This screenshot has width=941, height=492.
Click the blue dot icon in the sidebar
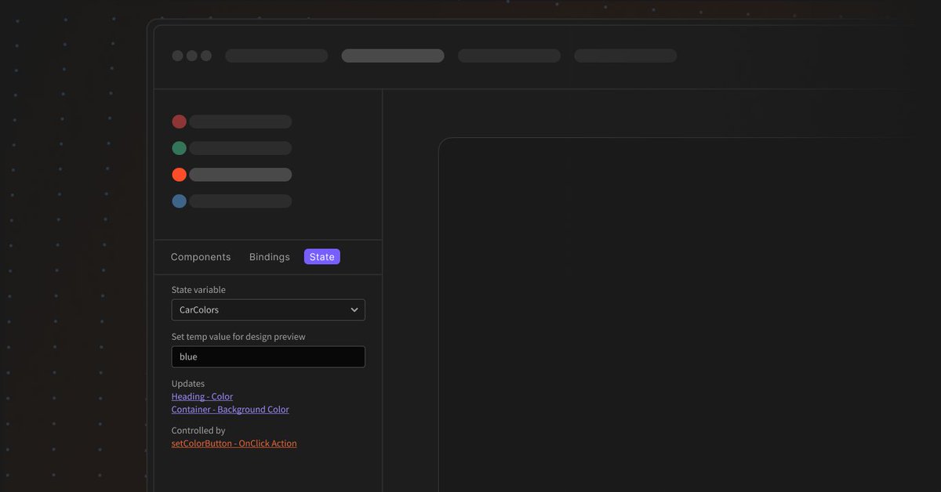(179, 201)
